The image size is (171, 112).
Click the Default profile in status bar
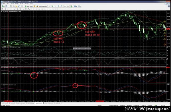point(99,105)
